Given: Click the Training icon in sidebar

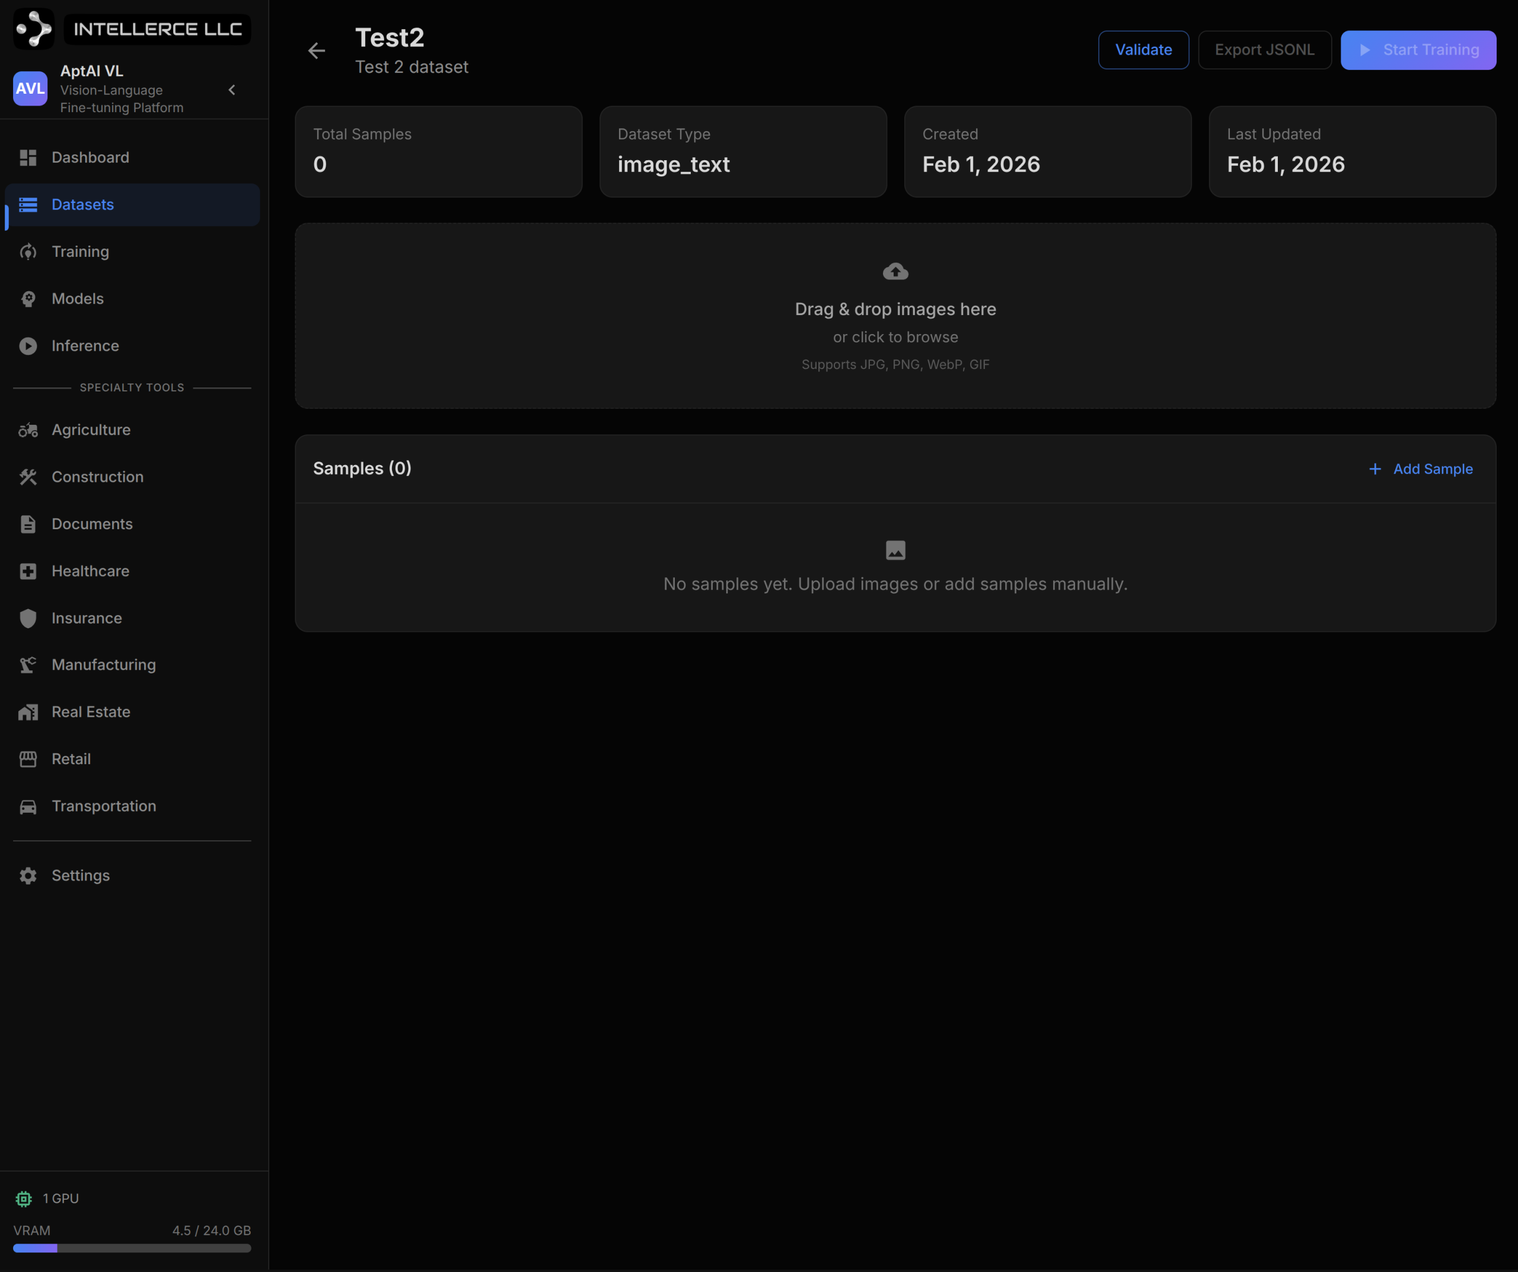Looking at the screenshot, I should [x=28, y=252].
